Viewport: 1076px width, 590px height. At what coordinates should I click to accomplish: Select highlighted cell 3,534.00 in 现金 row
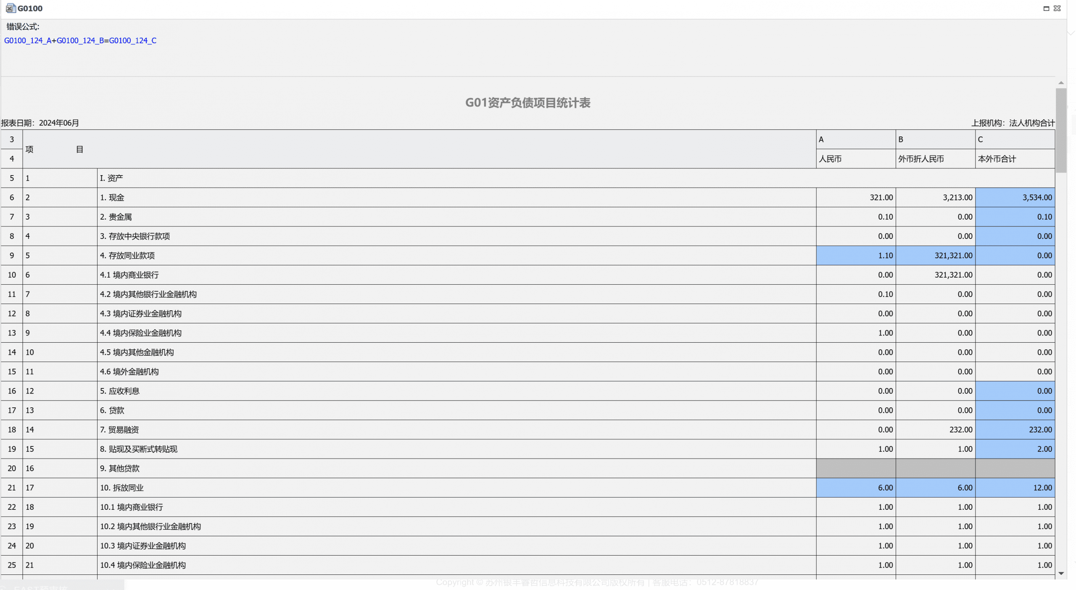tap(1015, 197)
